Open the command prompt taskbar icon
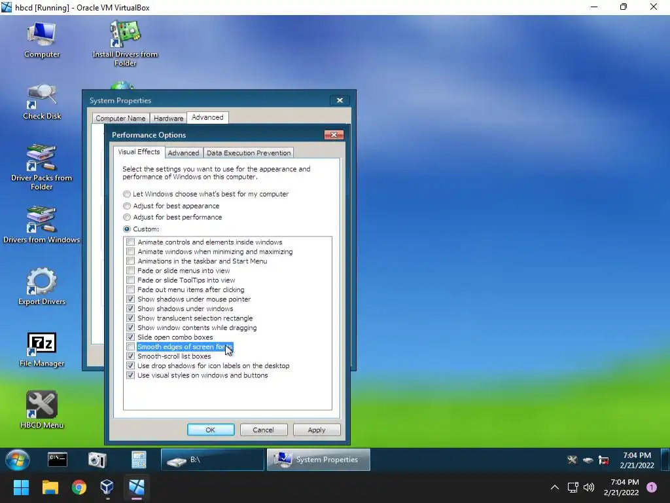The height and width of the screenshot is (503, 670). click(58, 460)
